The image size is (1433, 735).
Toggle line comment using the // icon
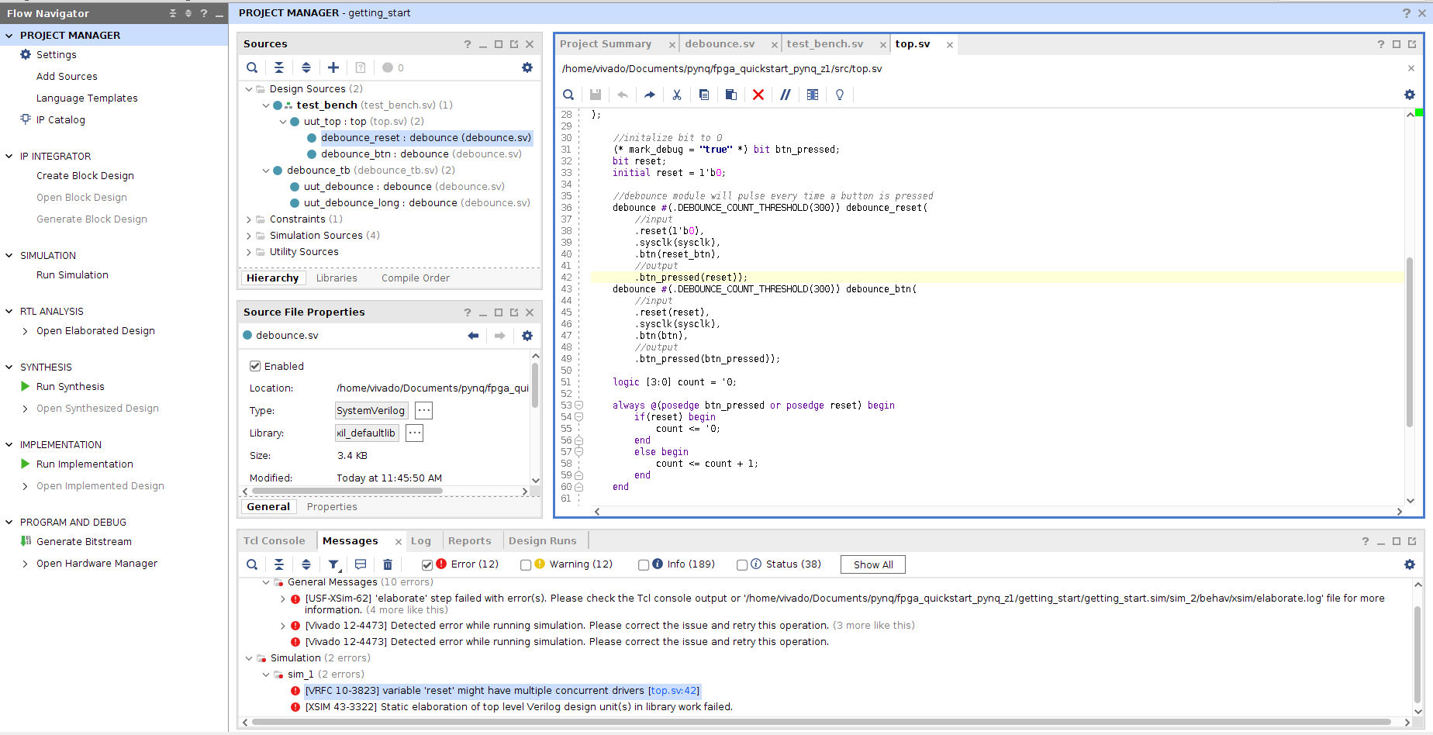point(786,95)
